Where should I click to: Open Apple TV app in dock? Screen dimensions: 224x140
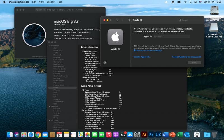click(123, 135)
